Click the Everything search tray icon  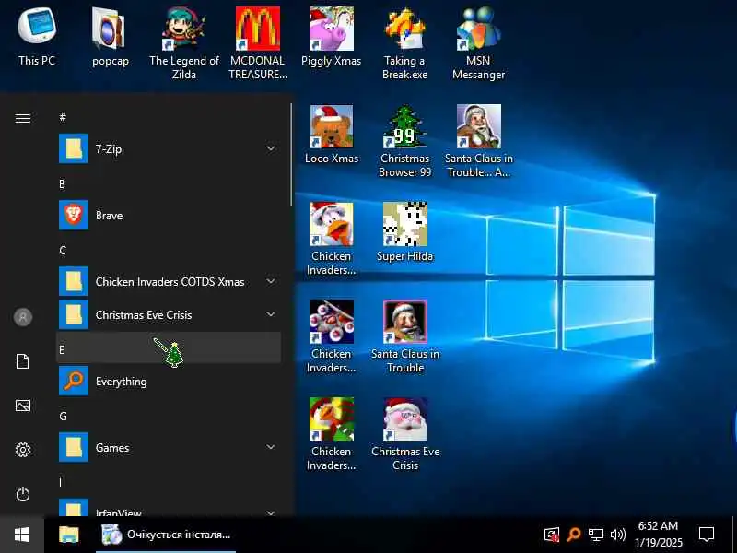point(574,535)
